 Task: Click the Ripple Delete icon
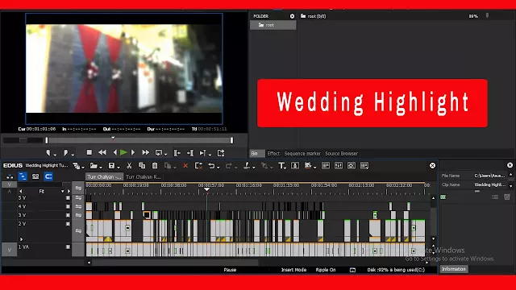point(198,166)
